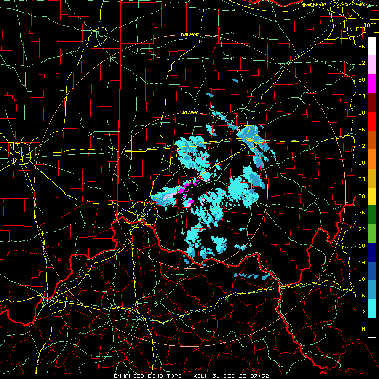Click the "2" legend value
This screenshot has height=379, width=379.
click(363, 312)
